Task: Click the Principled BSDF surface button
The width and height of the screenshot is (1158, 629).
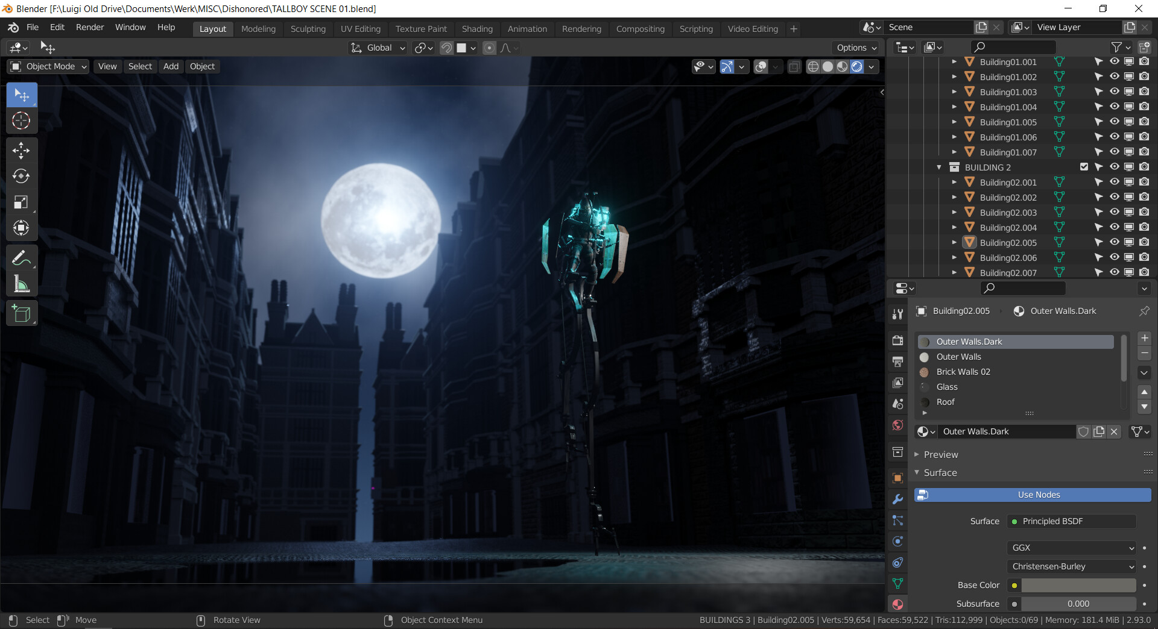Action: pos(1071,521)
